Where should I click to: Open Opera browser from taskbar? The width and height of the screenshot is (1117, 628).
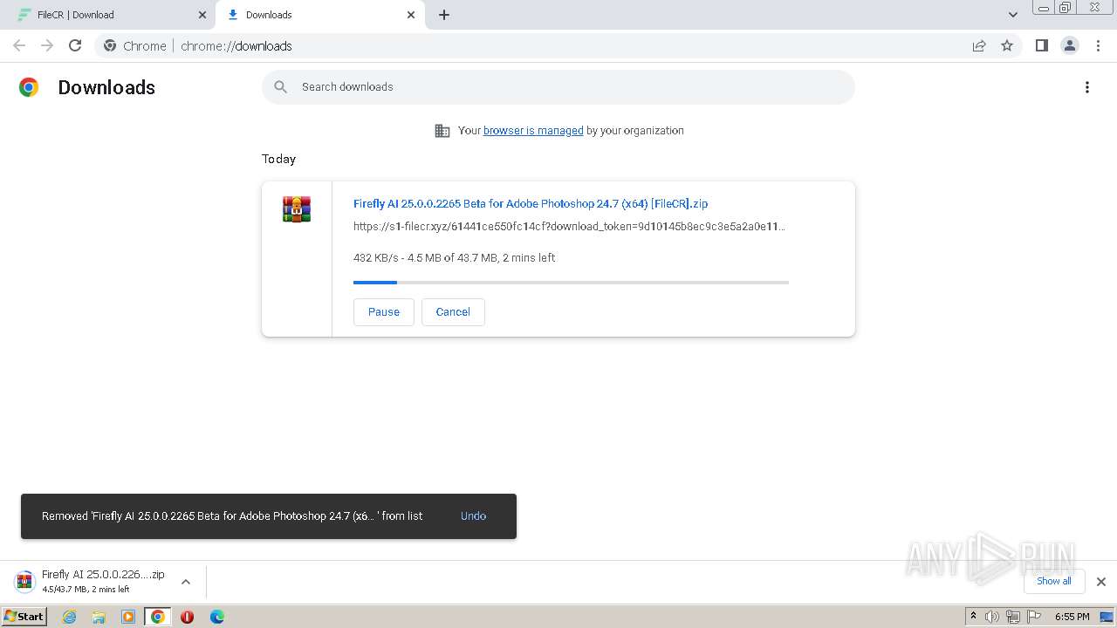[x=187, y=617]
